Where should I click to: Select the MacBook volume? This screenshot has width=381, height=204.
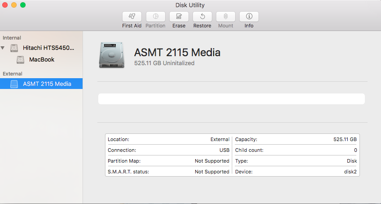pos(42,59)
